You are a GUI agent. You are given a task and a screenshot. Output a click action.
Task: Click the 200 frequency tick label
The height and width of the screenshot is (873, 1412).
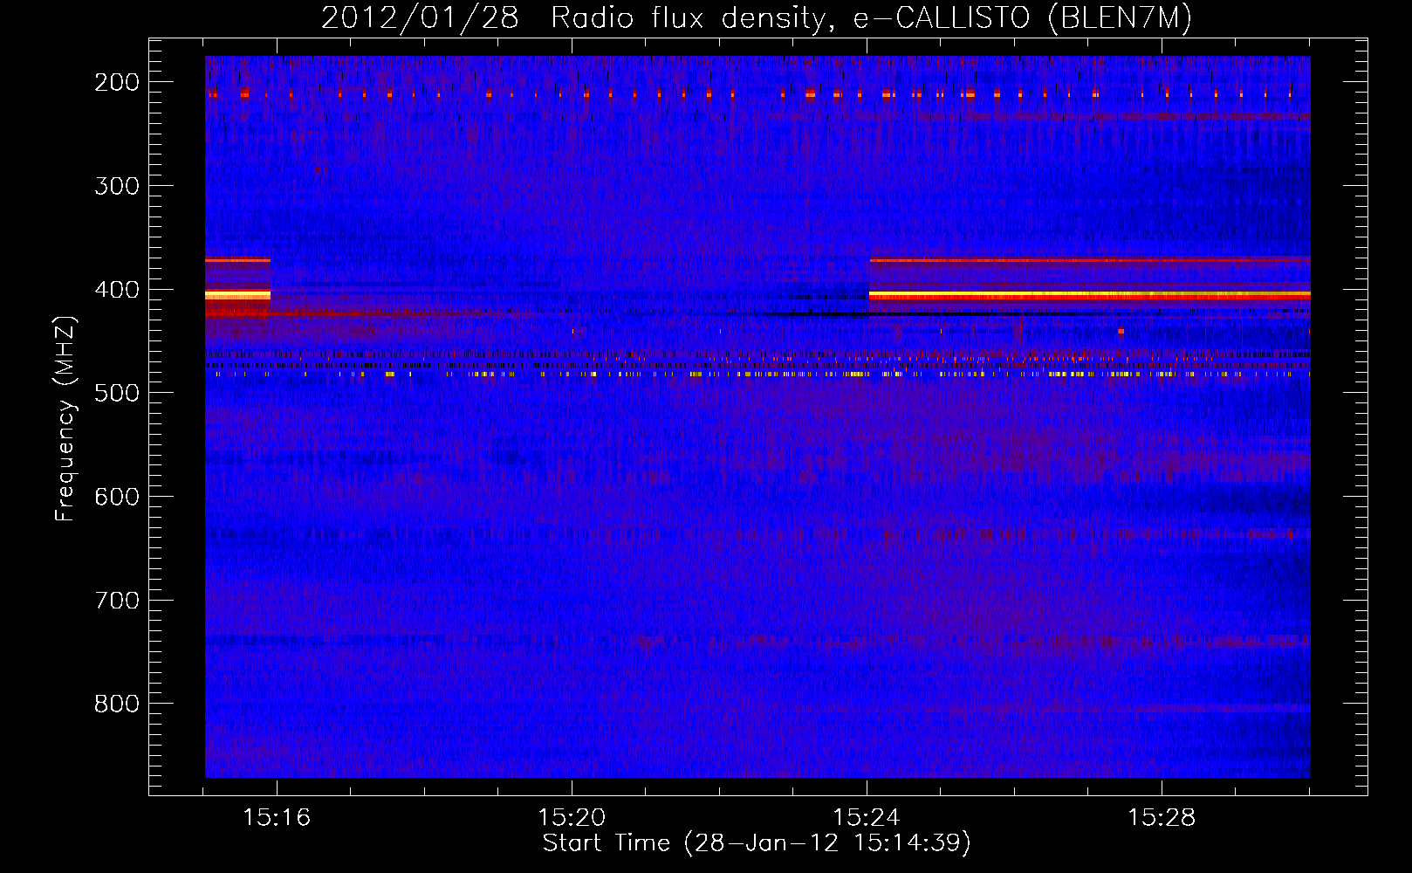pos(117,82)
